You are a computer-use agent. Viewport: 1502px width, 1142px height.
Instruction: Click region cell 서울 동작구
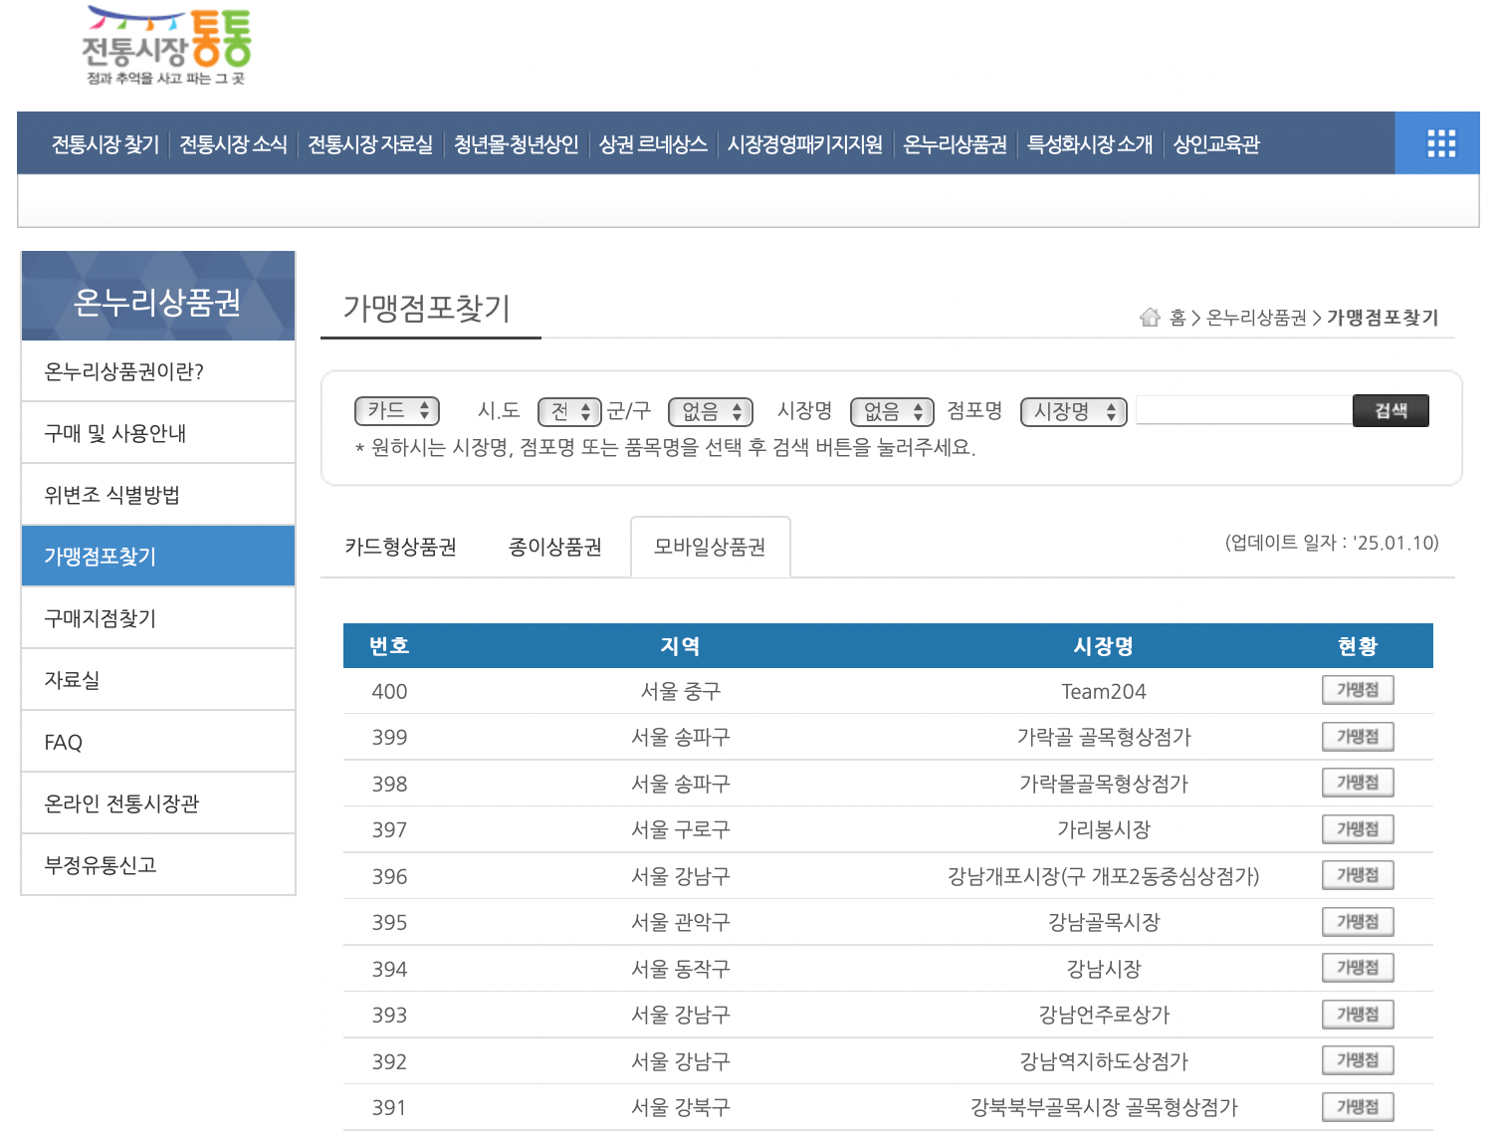pyautogui.click(x=681, y=969)
